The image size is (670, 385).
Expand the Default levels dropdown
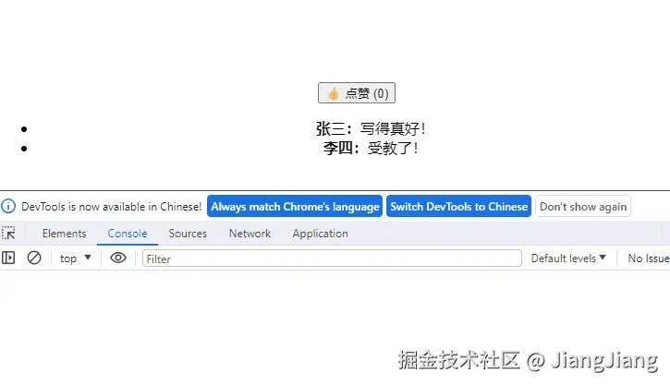tap(568, 259)
